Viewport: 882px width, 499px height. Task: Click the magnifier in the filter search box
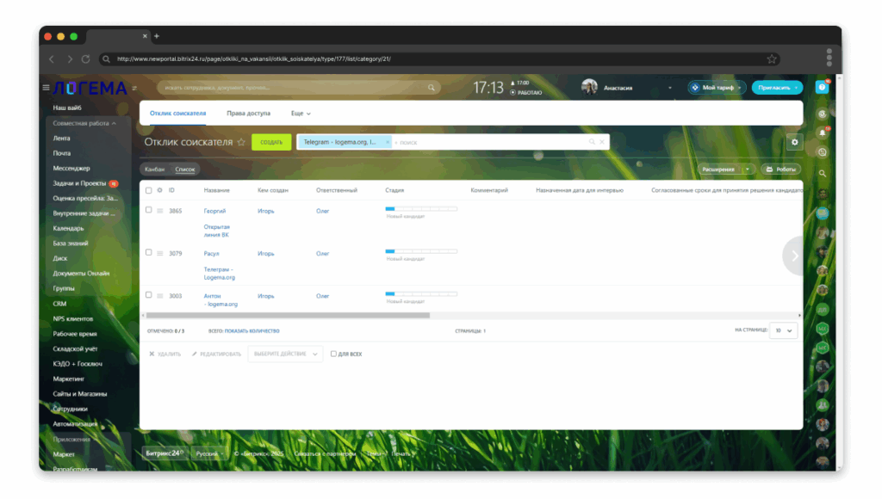pyautogui.click(x=592, y=142)
